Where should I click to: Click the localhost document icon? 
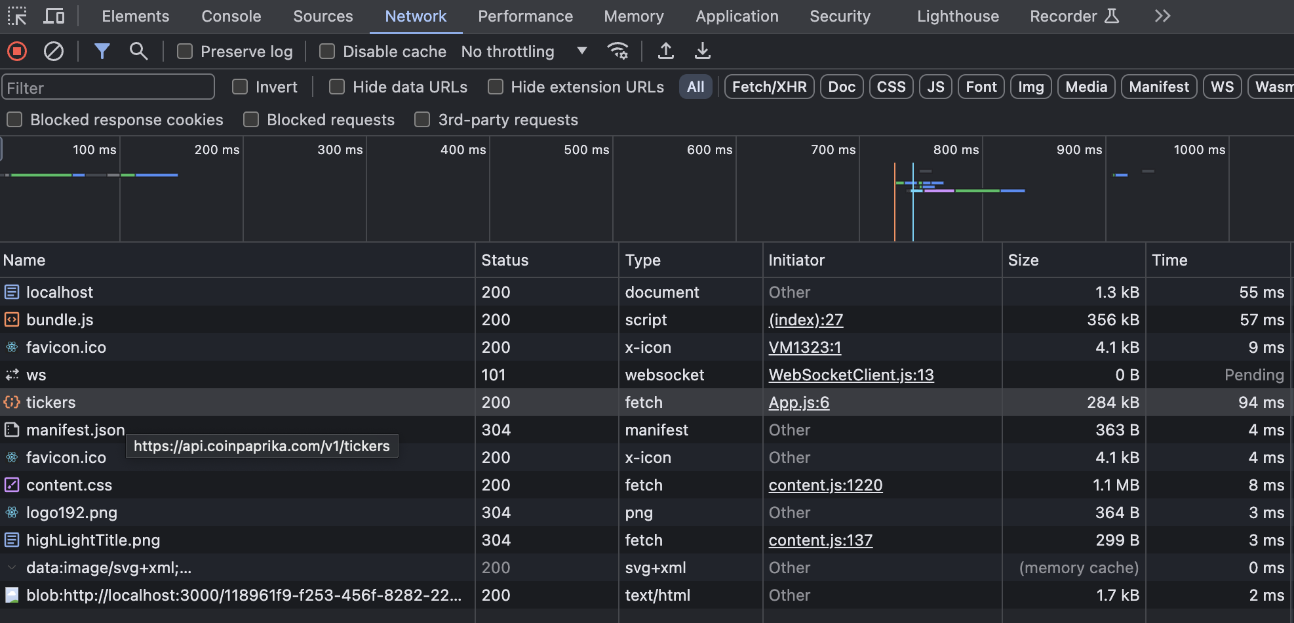(x=12, y=292)
